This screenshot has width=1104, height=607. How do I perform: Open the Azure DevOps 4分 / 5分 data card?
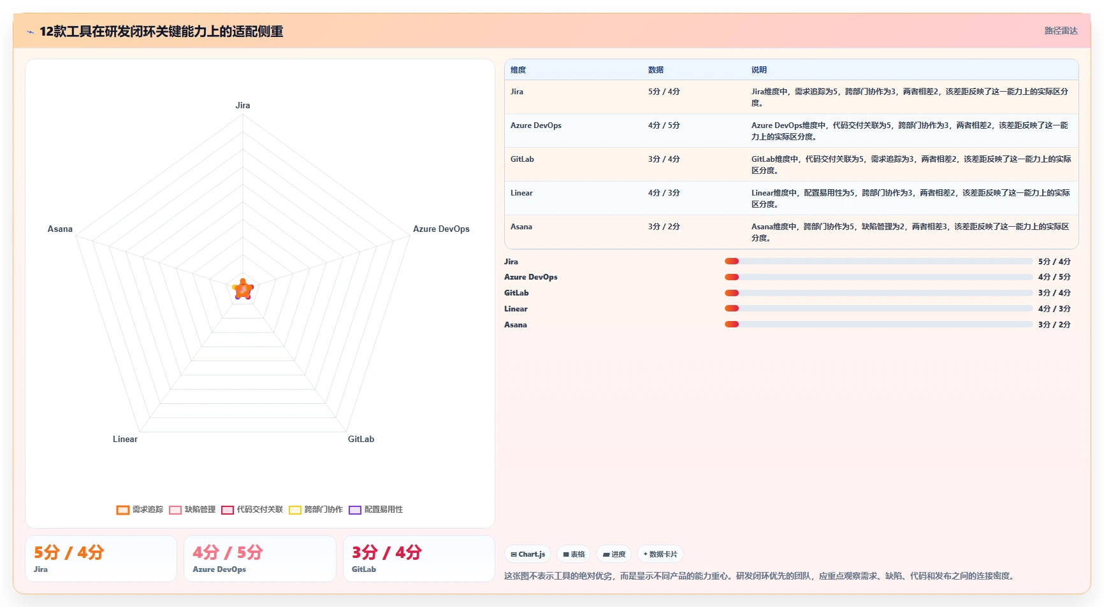pyautogui.click(x=260, y=559)
